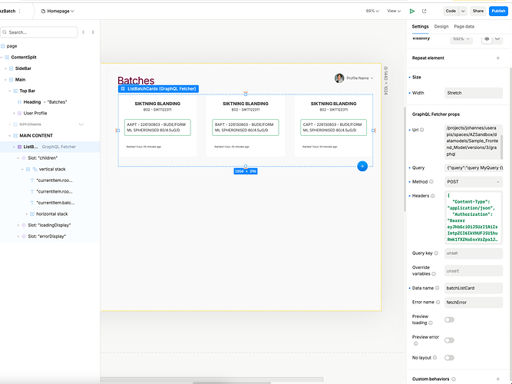Click the blue plus add button on canvas
Viewport: 512px width, 384px height.
362,166
